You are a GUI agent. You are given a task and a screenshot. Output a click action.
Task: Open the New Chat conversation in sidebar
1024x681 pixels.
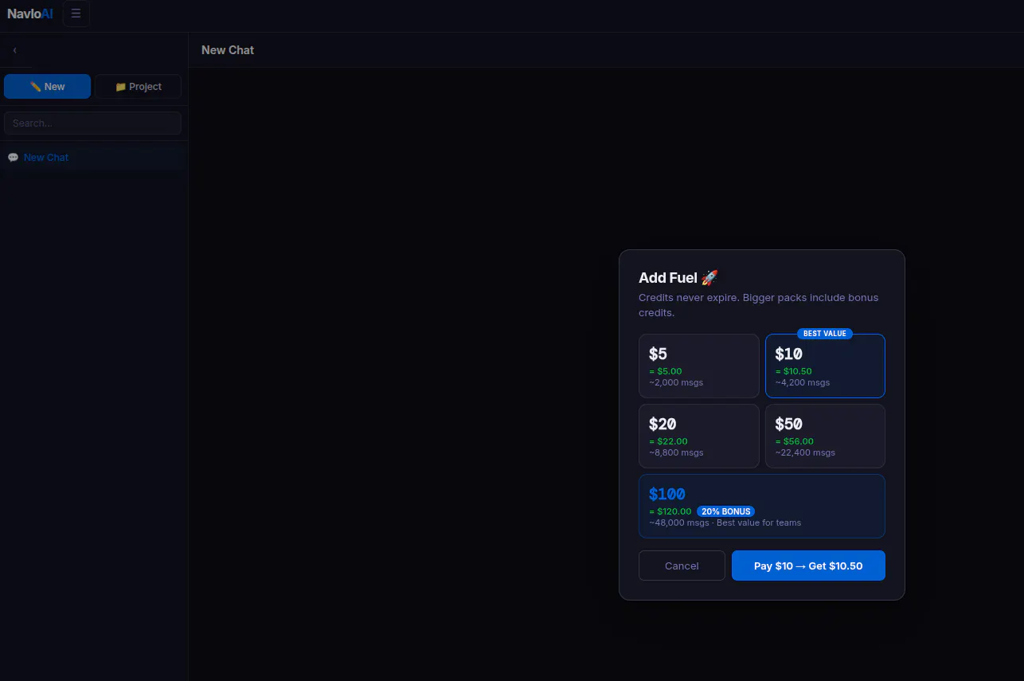(x=93, y=158)
